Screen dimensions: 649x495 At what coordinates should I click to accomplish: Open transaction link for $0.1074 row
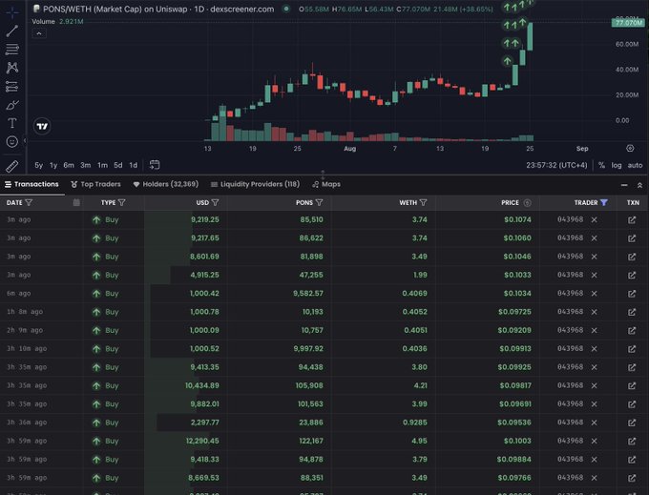point(632,220)
